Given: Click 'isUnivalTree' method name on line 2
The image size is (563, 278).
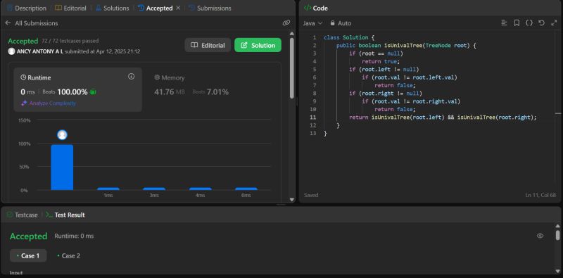Looking at the screenshot, I should click(x=403, y=46).
